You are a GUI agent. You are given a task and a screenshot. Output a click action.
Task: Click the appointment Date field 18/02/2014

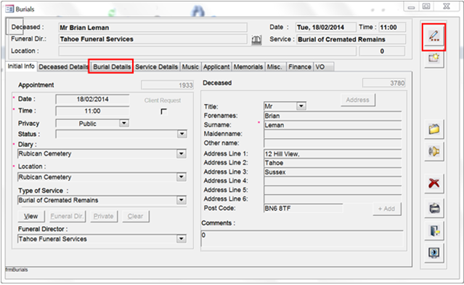(92, 100)
